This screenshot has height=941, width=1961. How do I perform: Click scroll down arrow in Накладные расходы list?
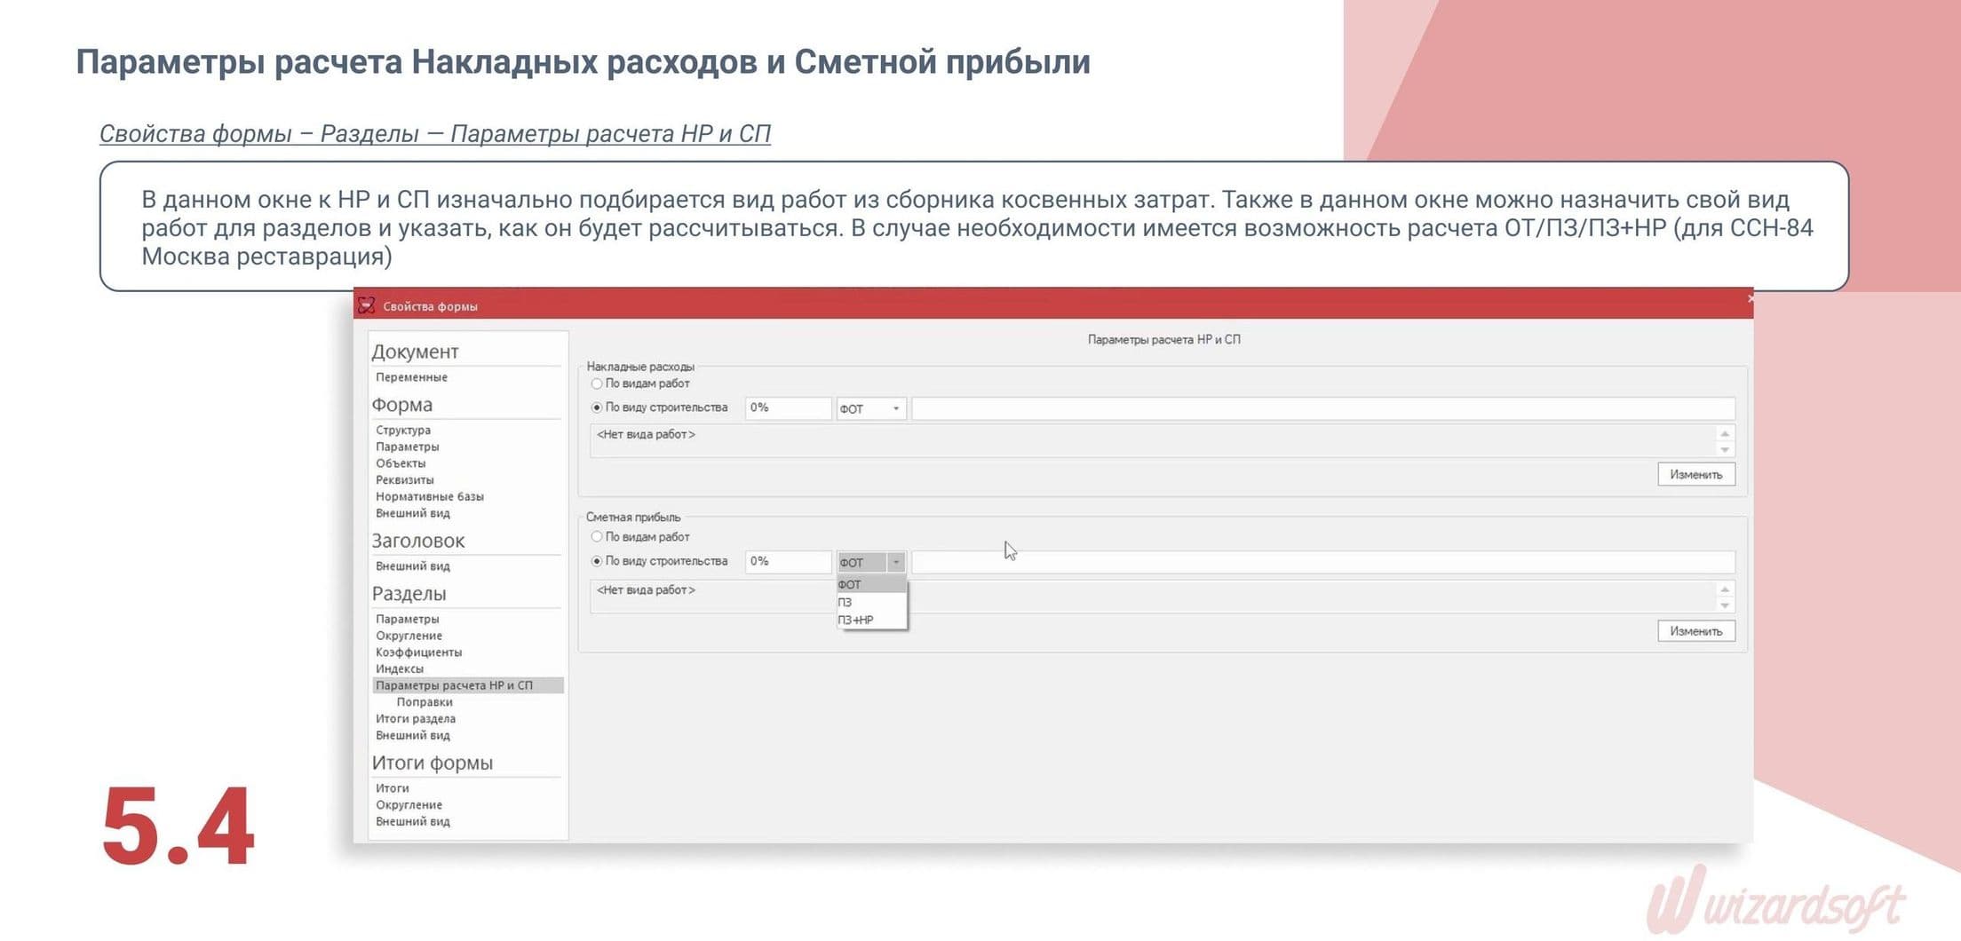pos(1725,449)
